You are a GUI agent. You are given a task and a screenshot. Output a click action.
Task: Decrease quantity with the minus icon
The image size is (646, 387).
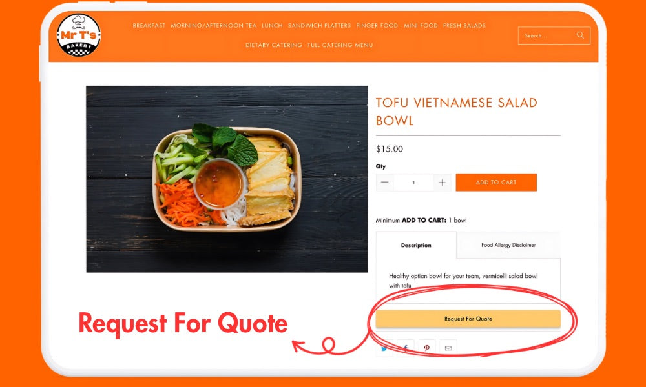point(385,182)
